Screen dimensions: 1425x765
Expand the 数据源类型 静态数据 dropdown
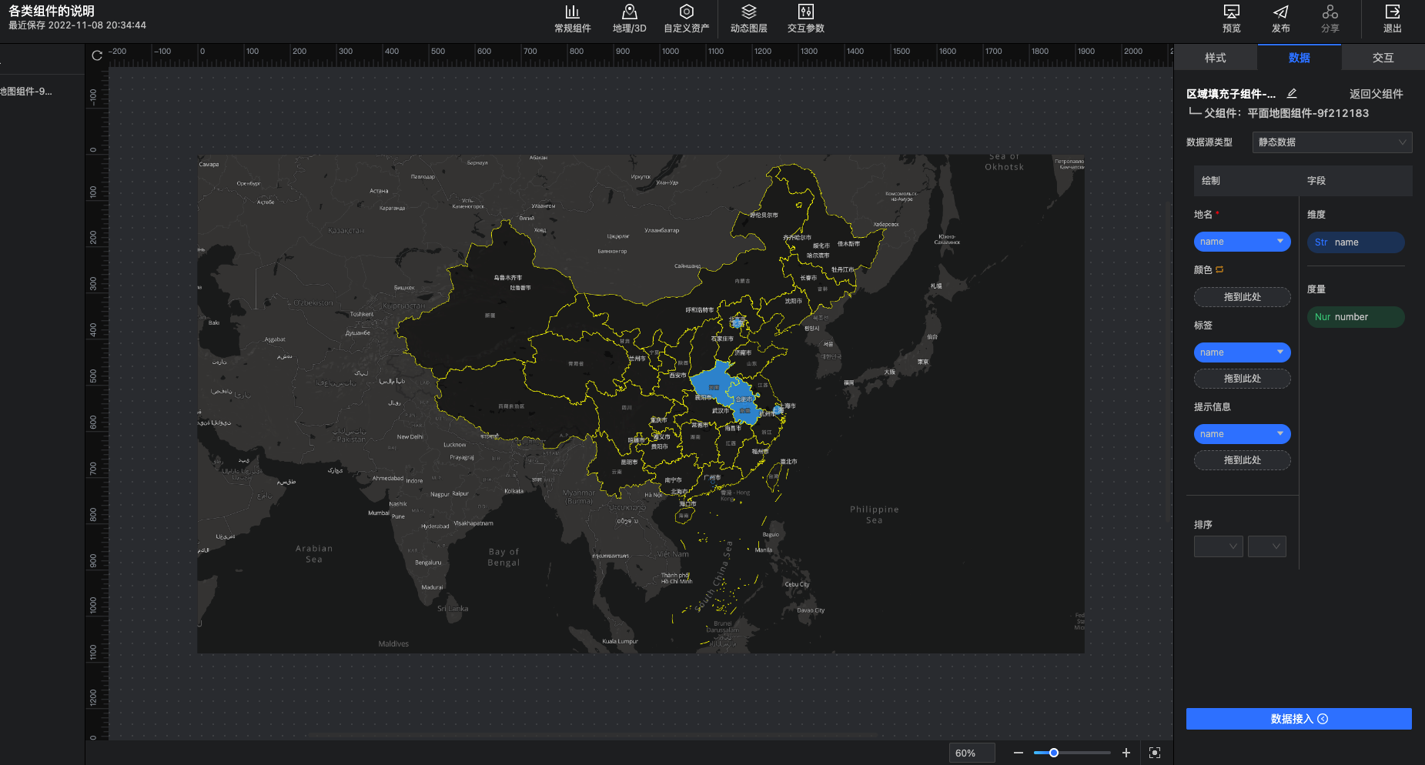click(x=1332, y=142)
